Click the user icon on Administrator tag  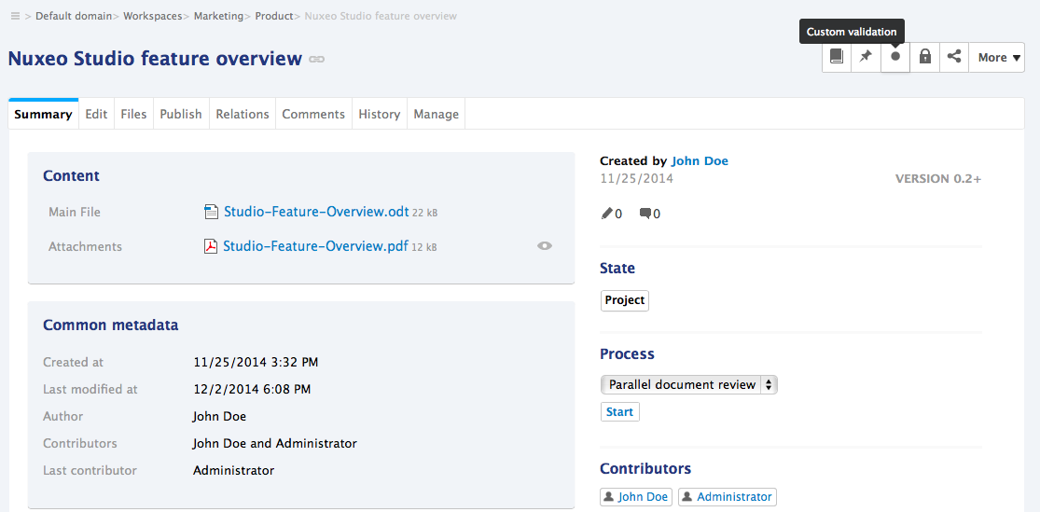(x=687, y=497)
